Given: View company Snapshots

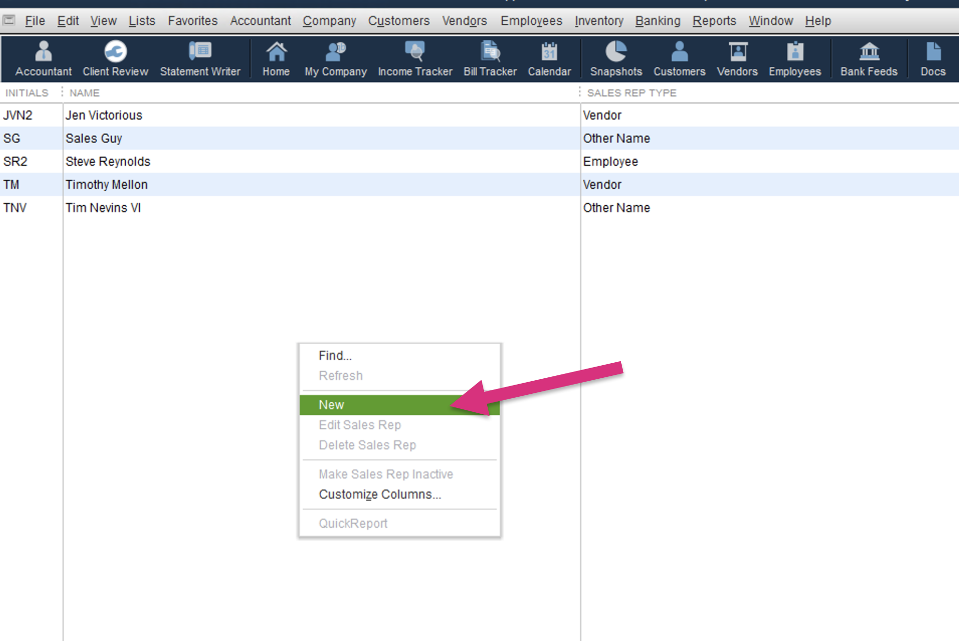Looking at the screenshot, I should pos(616,58).
